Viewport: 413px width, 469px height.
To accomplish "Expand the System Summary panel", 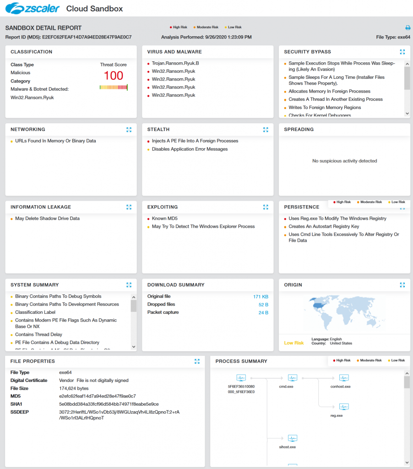I will (x=129, y=285).
